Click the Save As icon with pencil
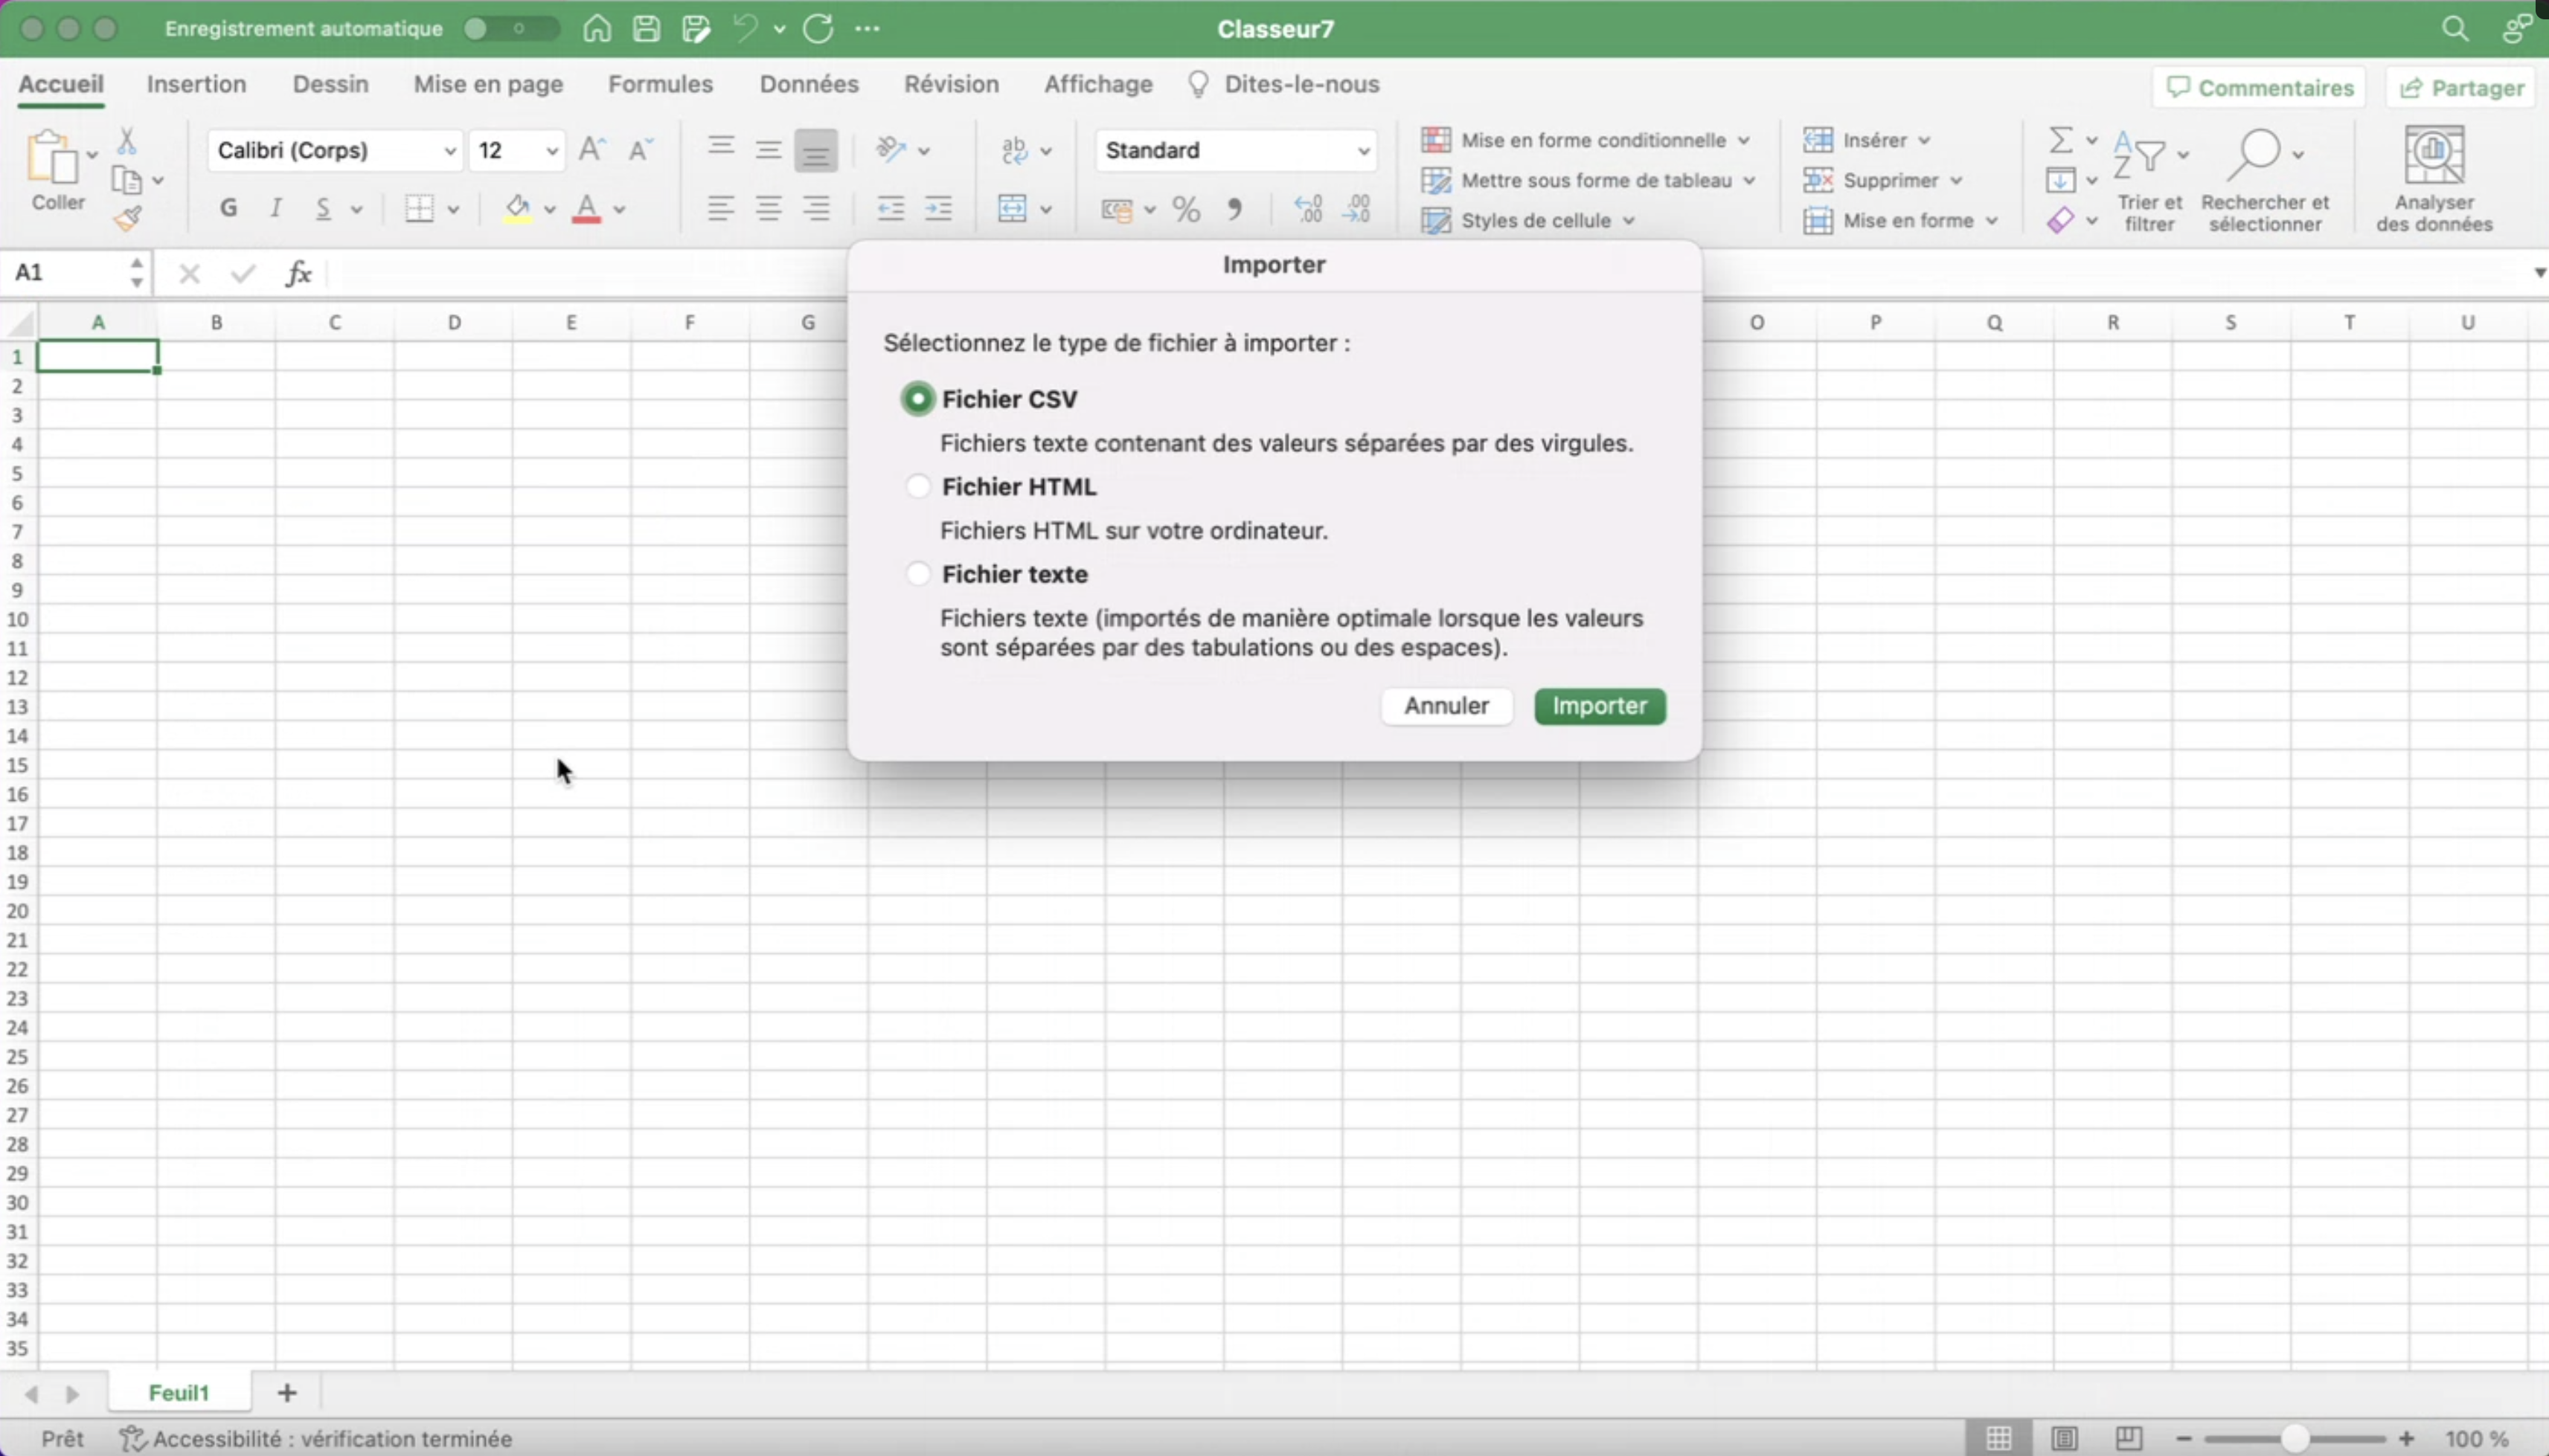 695,28
